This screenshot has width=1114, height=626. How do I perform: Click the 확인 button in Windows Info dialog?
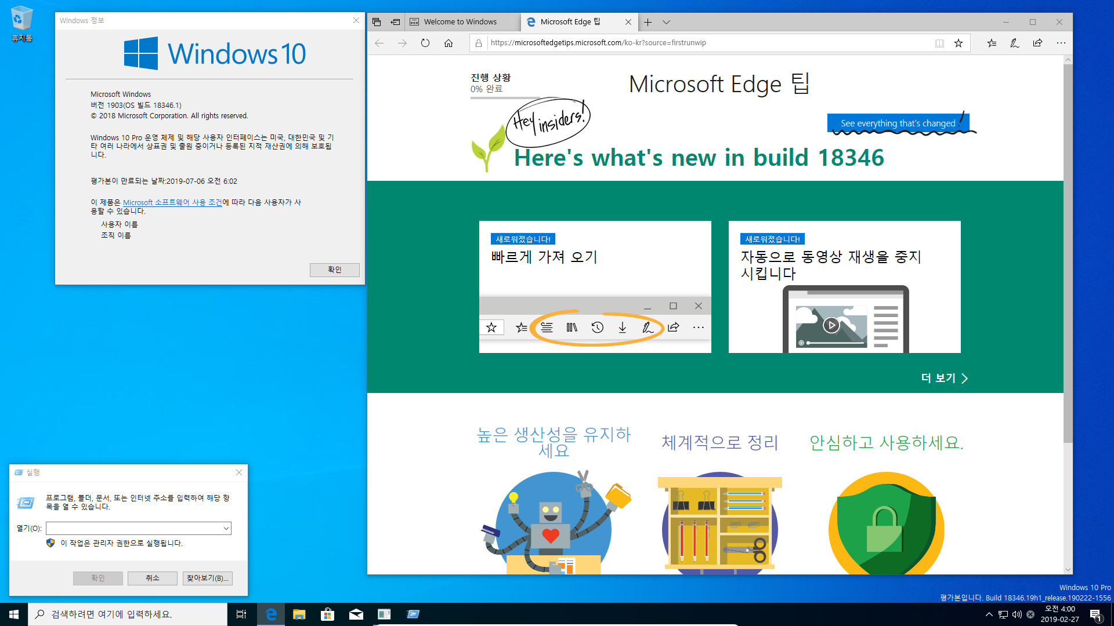(x=333, y=269)
